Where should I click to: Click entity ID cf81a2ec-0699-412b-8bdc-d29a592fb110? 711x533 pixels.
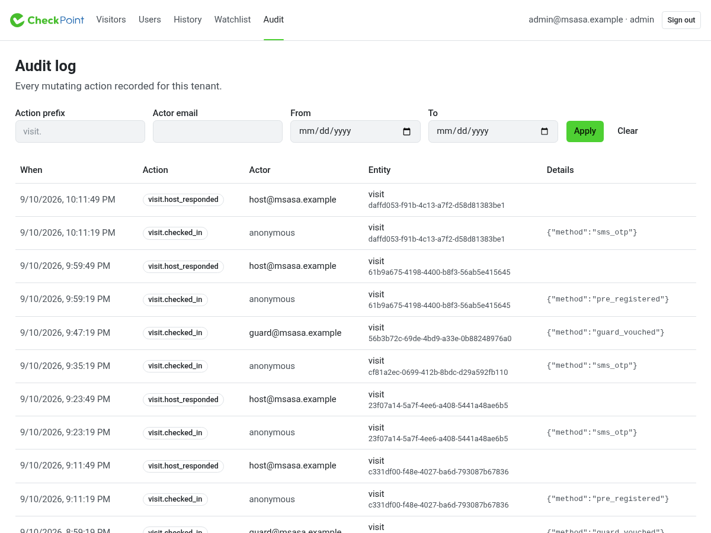438,373
